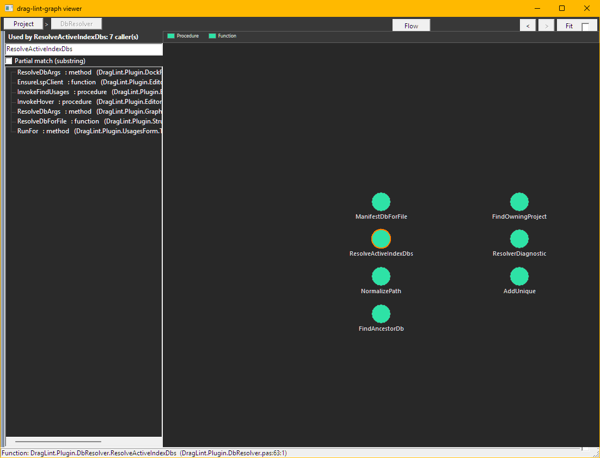Click the app icon in the title bar

pos(9,8)
